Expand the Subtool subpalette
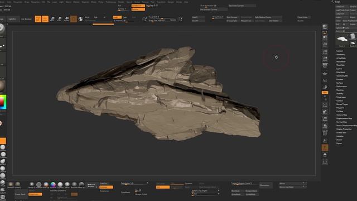This screenshot has height=201, width=357. tap(340, 51)
